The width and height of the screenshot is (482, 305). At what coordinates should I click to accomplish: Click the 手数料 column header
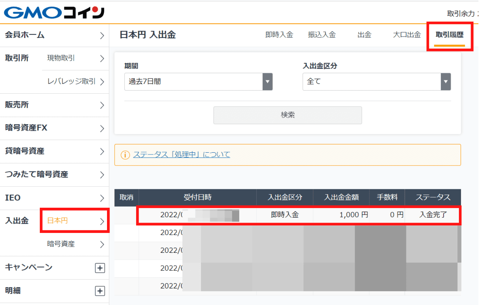(387, 197)
